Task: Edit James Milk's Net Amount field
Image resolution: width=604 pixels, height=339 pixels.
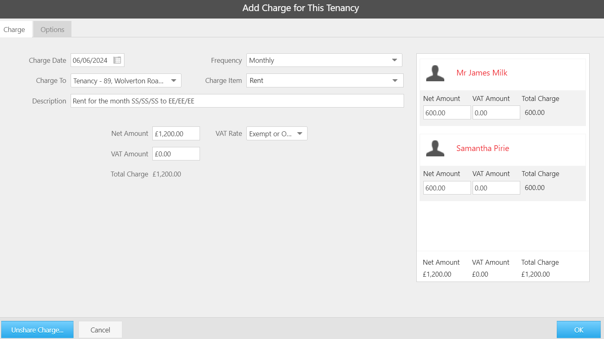Action: point(447,112)
